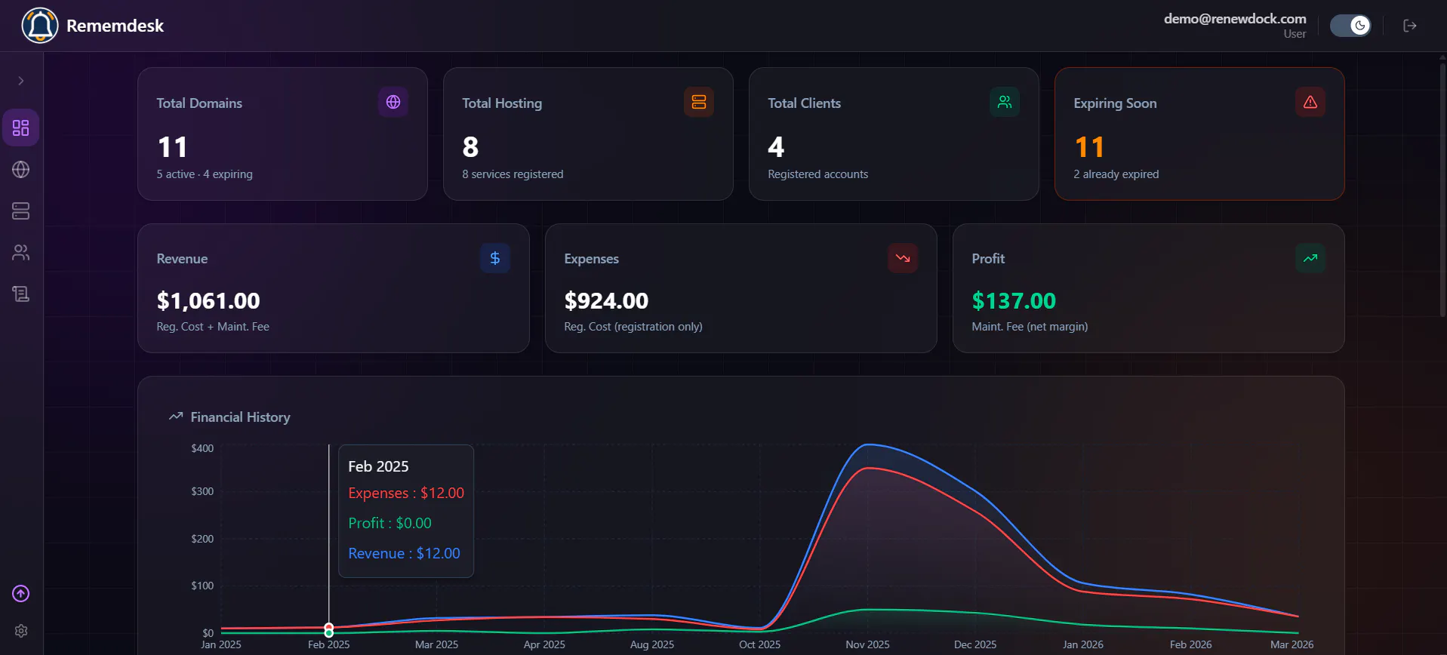Click the "8 services registered" text
1447x655 pixels.
(x=513, y=174)
